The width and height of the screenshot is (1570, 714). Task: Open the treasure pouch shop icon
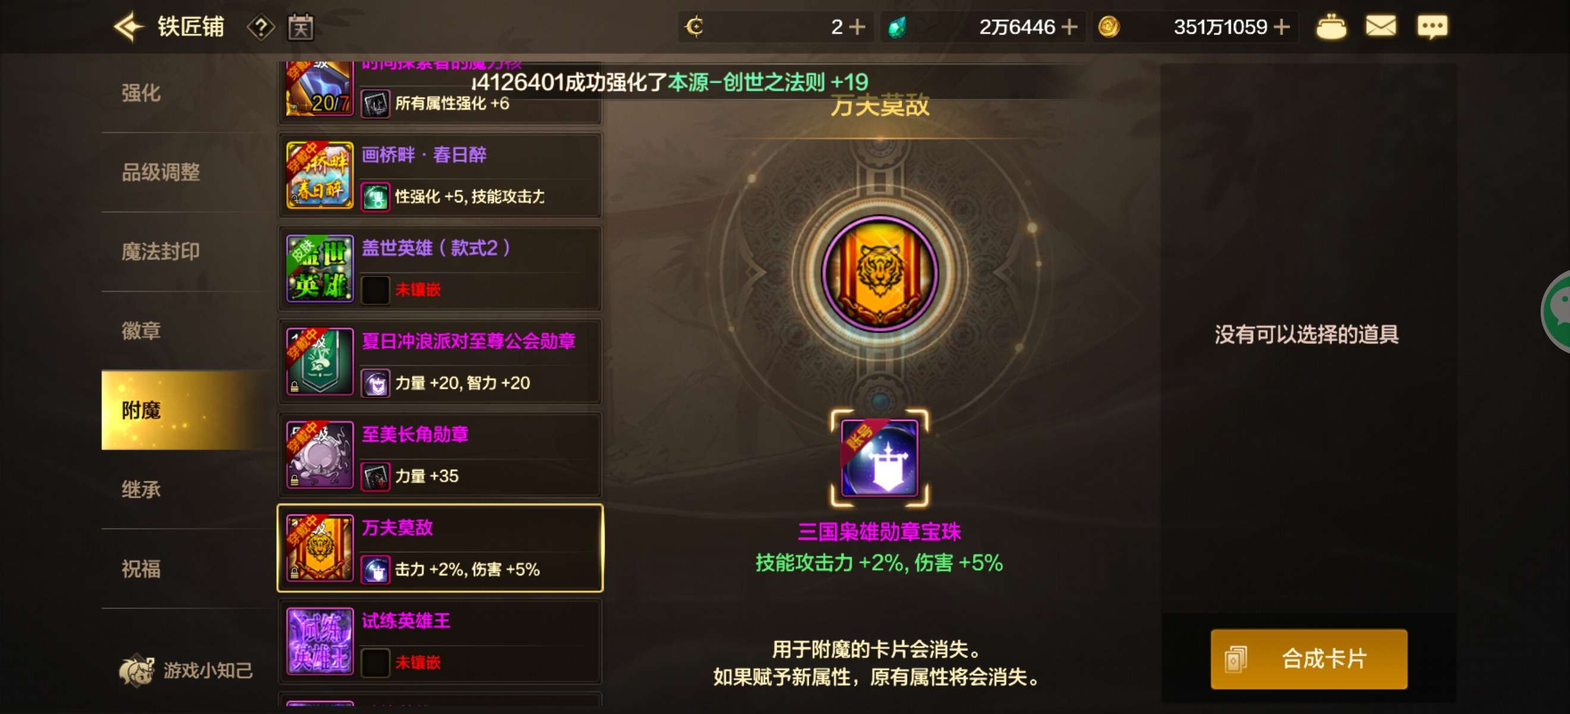point(1331,27)
